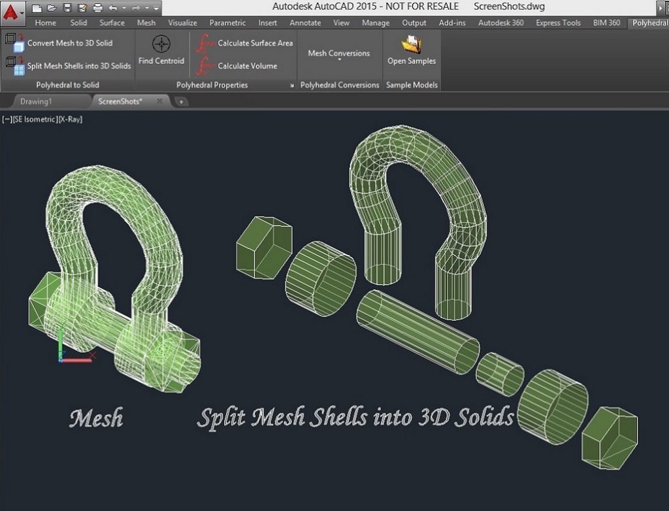Switch to the Mesh ribbon tab

(146, 23)
